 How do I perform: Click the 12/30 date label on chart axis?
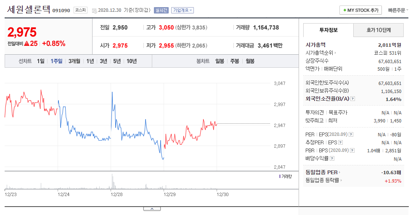tap(222, 194)
